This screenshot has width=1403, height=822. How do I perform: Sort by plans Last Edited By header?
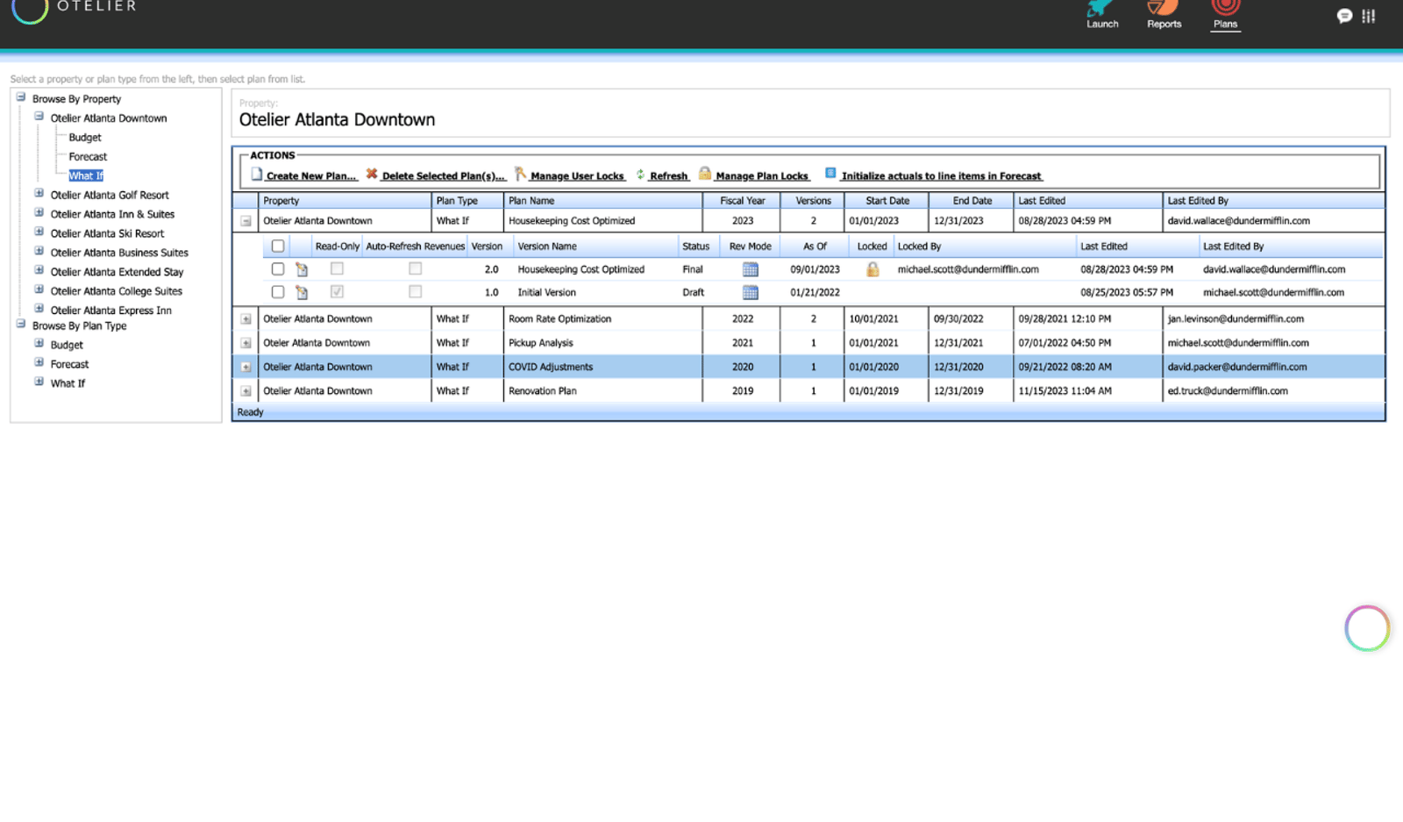click(1273, 201)
